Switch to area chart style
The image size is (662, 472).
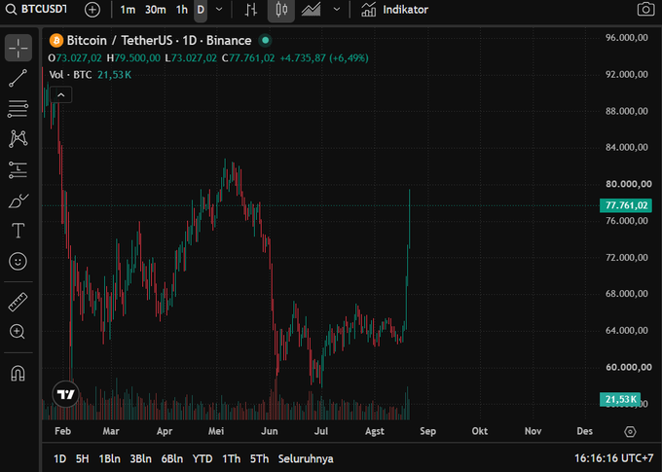(x=311, y=10)
